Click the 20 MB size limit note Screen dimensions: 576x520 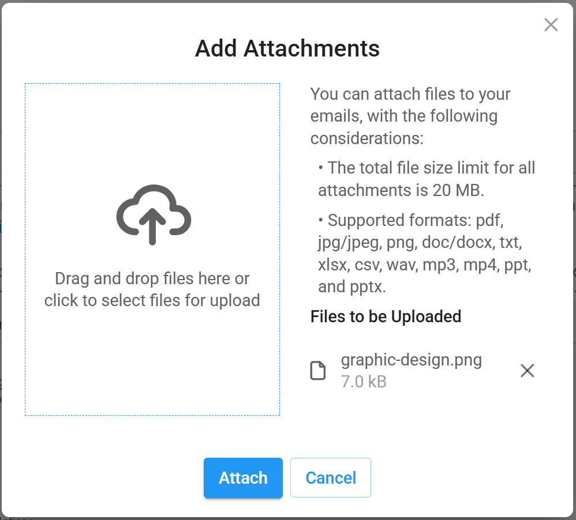coord(427,179)
